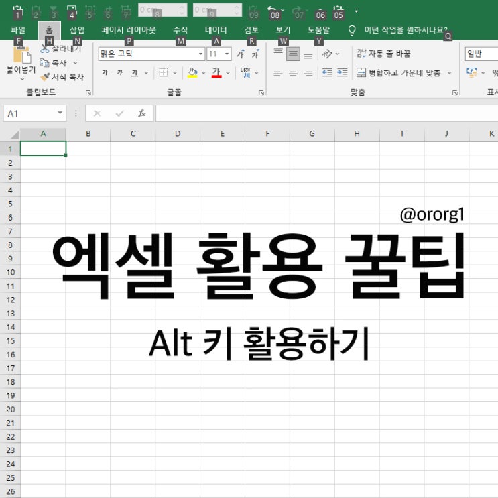
Task: Toggle middle vertical alignment
Action: (293, 54)
